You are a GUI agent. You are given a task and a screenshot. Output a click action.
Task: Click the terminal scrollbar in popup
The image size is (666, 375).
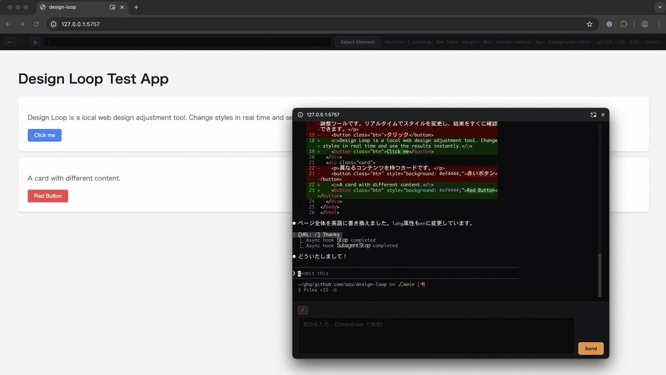(599, 276)
